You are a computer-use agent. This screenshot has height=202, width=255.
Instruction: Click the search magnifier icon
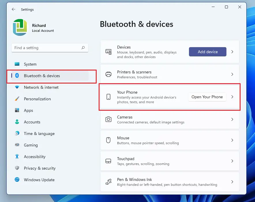(83, 48)
